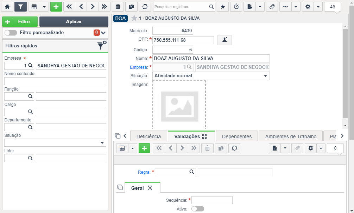Screen dimensions: 354x213
Task: Click the magnifier in the search box
Action: point(211,7)
